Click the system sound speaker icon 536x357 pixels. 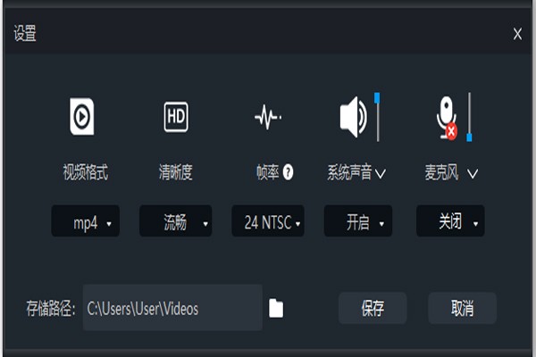tap(354, 117)
